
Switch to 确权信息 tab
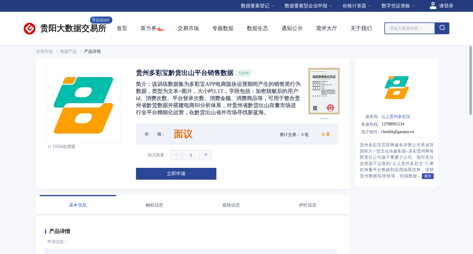[154, 205]
